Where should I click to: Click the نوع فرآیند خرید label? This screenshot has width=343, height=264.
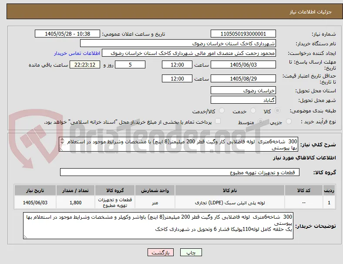click(319, 122)
